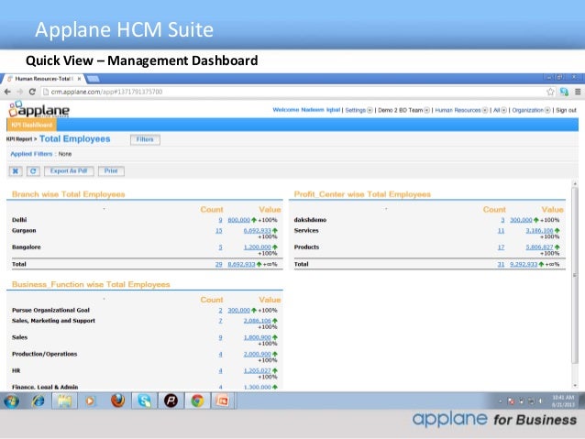Image resolution: width=585 pixels, height=439 pixels.
Task: Open the Sales, Marketing and Support count 7
Action: [220, 321]
